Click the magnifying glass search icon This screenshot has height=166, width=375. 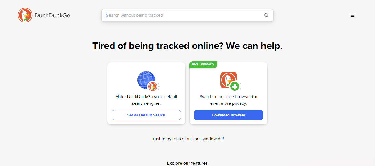pos(266,15)
